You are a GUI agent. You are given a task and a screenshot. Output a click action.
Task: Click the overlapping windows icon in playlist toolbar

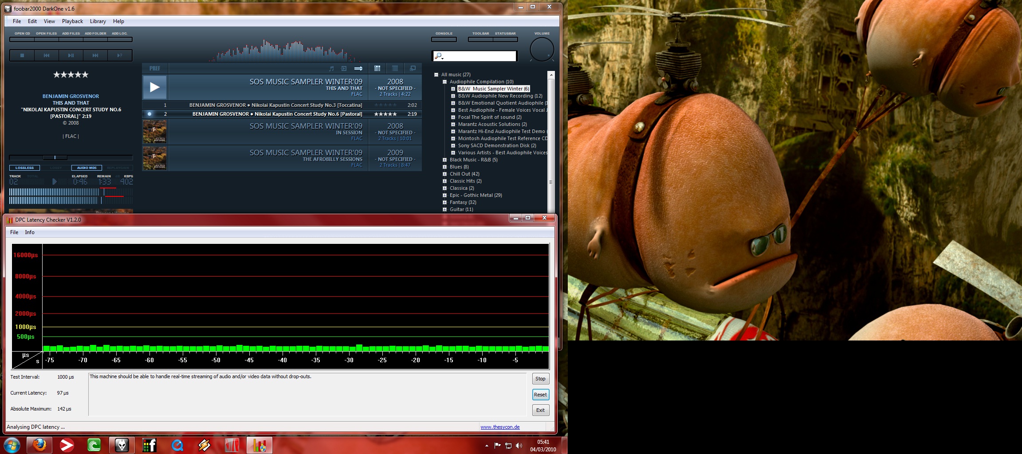tap(413, 68)
